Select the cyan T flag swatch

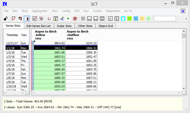[x=123, y=19]
